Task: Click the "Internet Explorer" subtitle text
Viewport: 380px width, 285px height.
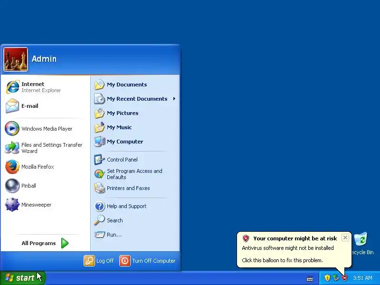Action: [x=41, y=90]
